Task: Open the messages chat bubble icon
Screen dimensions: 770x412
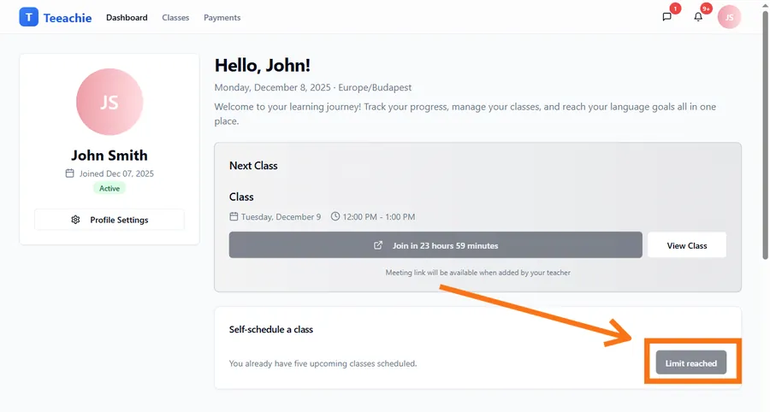Action: (667, 17)
